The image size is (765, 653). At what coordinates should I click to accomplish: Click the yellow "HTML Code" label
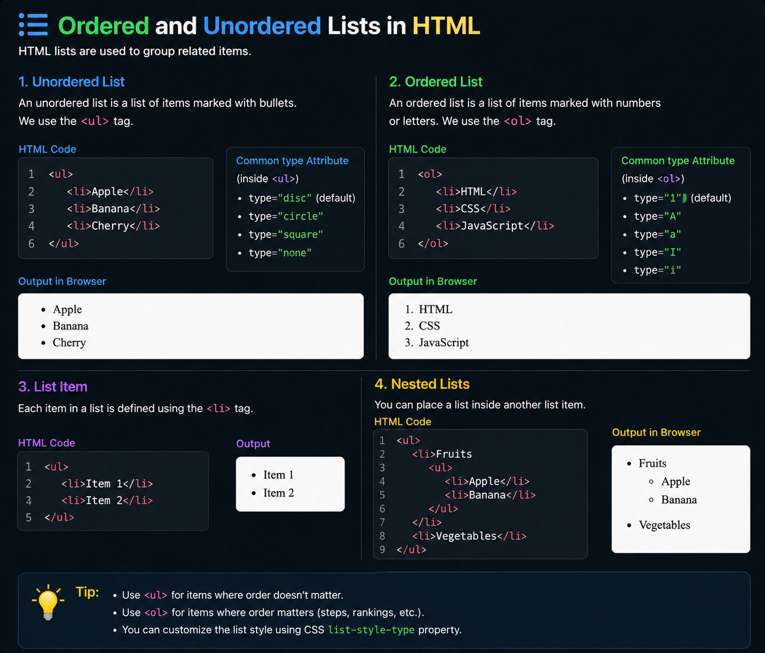click(403, 421)
